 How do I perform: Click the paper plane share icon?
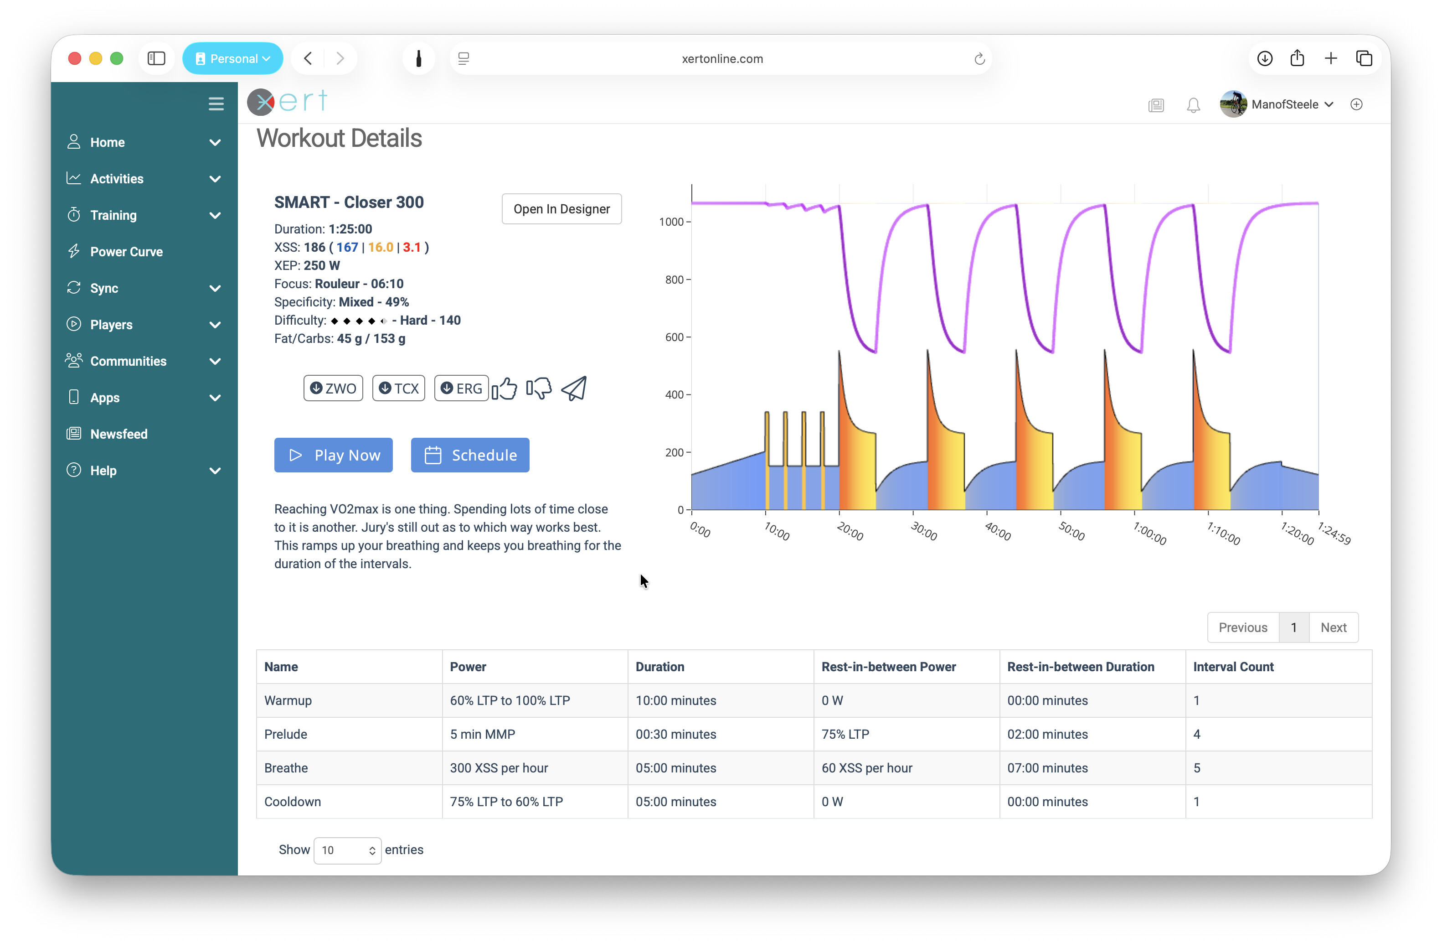coord(574,389)
